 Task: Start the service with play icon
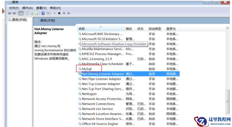55,13
